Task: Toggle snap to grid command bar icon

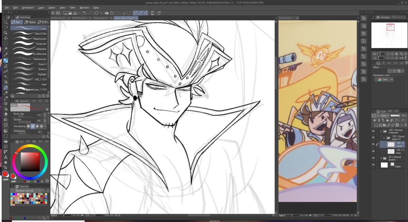Action: click(146, 13)
